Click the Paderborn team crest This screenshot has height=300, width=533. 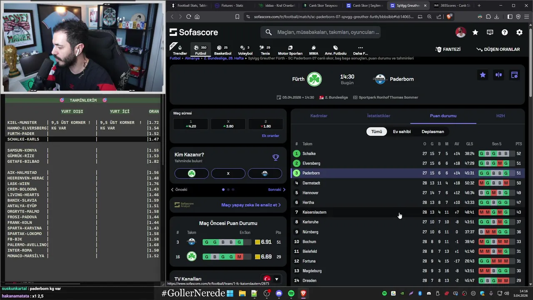coord(380,79)
